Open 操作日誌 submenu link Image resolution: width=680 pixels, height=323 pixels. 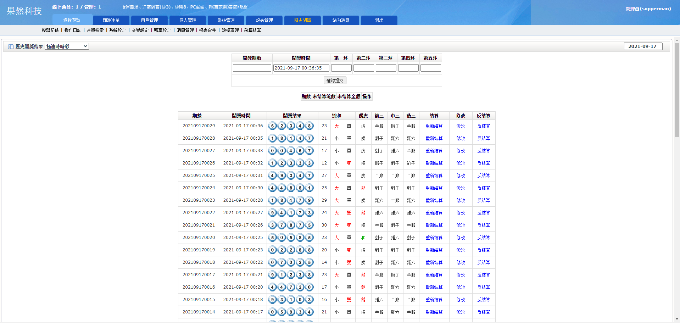pos(73,30)
